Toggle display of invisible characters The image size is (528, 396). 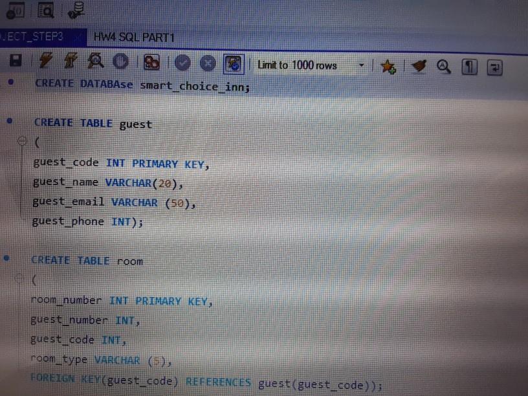click(x=468, y=65)
